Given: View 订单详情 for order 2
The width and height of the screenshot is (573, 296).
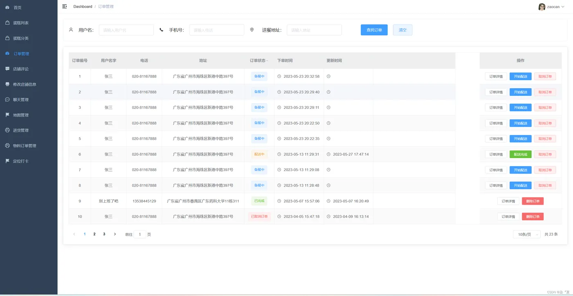Looking at the screenshot, I should coord(496,92).
